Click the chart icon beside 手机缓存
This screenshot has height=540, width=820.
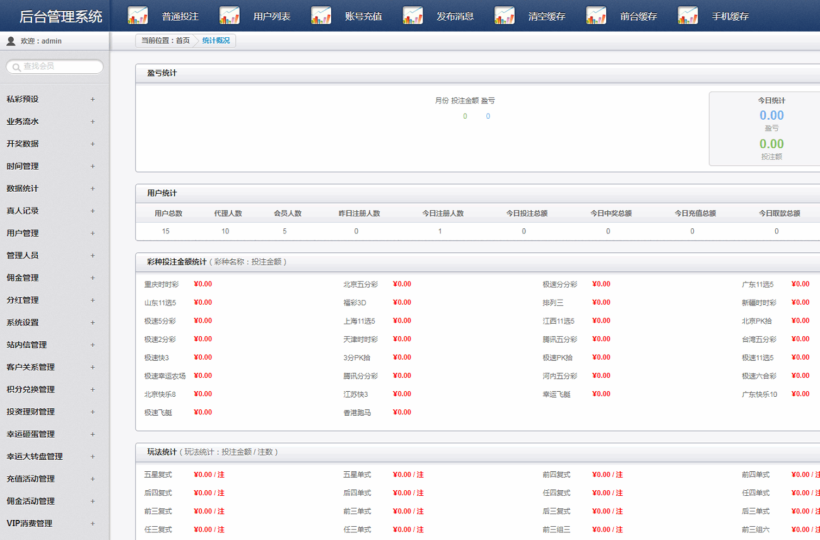click(688, 16)
